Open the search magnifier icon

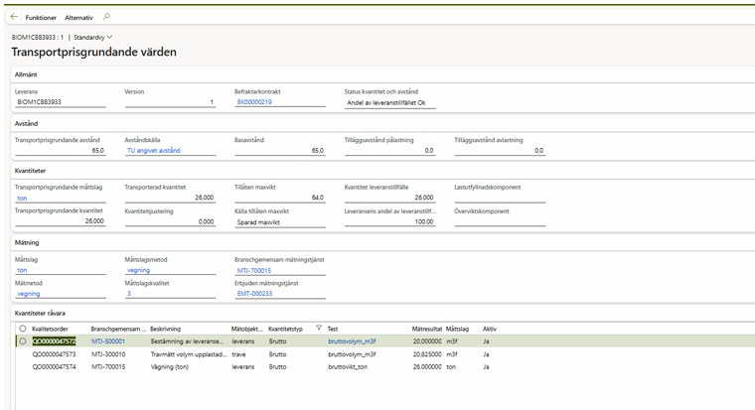coord(106,18)
